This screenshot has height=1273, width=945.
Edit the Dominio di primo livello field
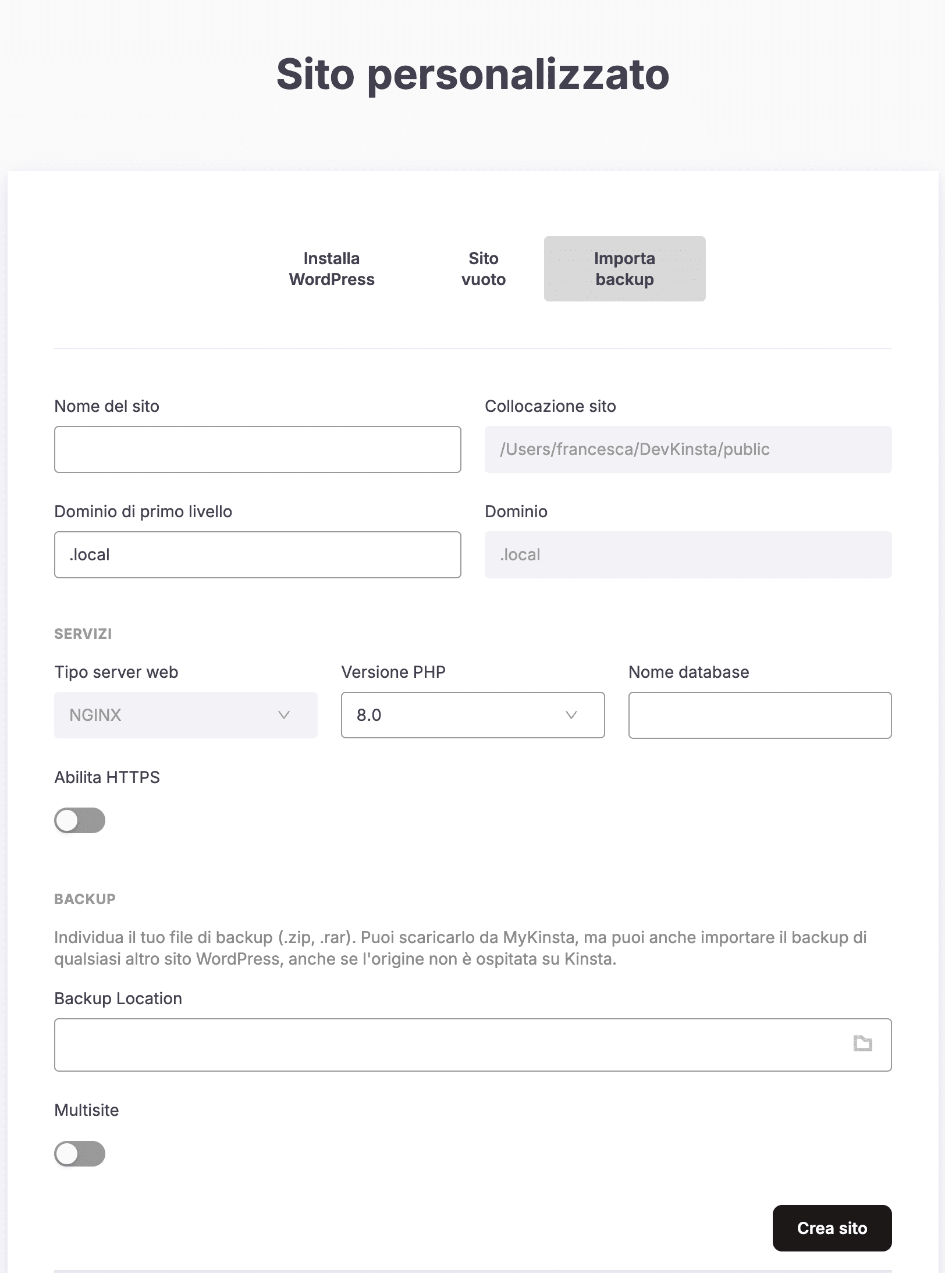pos(258,554)
